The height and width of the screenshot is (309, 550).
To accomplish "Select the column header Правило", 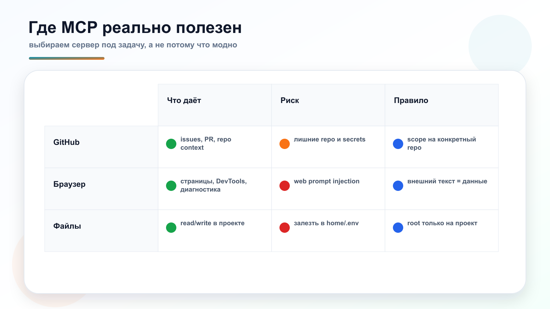I will (411, 101).
